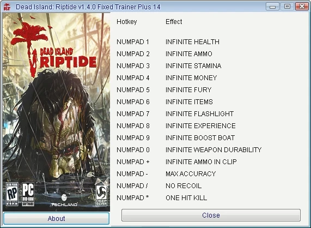Select the INFINITE ITEMS effect text
The width and height of the screenshot is (311, 228).
(x=189, y=102)
